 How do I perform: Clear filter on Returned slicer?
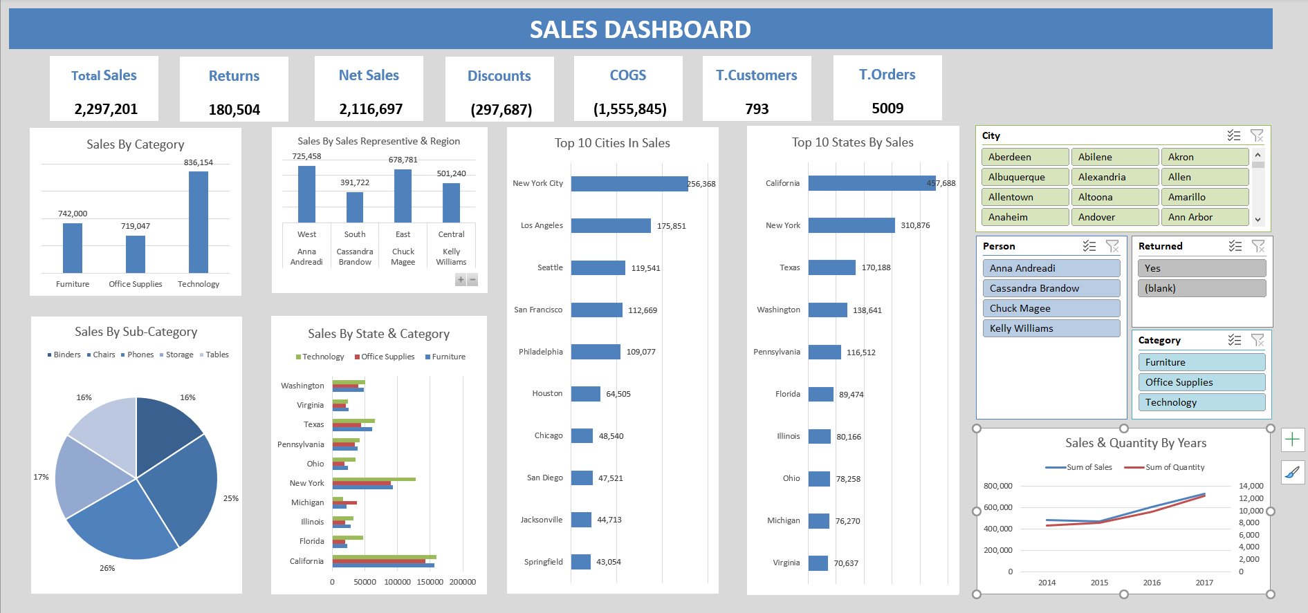[x=1258, y=246]
